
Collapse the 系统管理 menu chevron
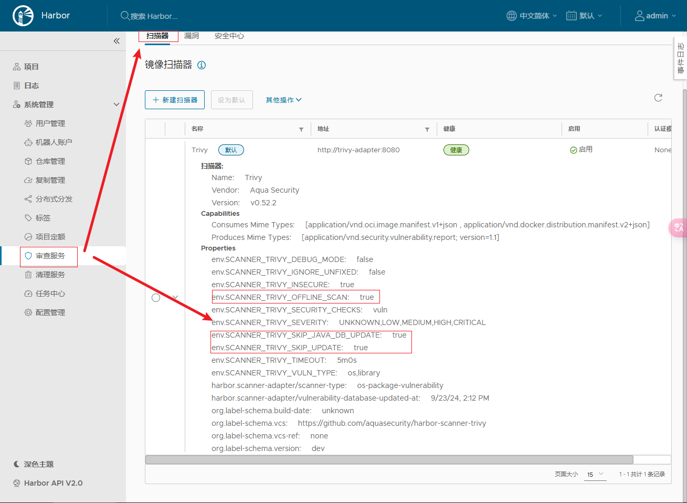[117, 104]
